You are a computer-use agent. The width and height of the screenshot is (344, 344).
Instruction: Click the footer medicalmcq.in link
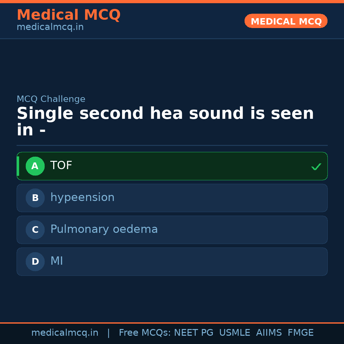click(65, 332)
